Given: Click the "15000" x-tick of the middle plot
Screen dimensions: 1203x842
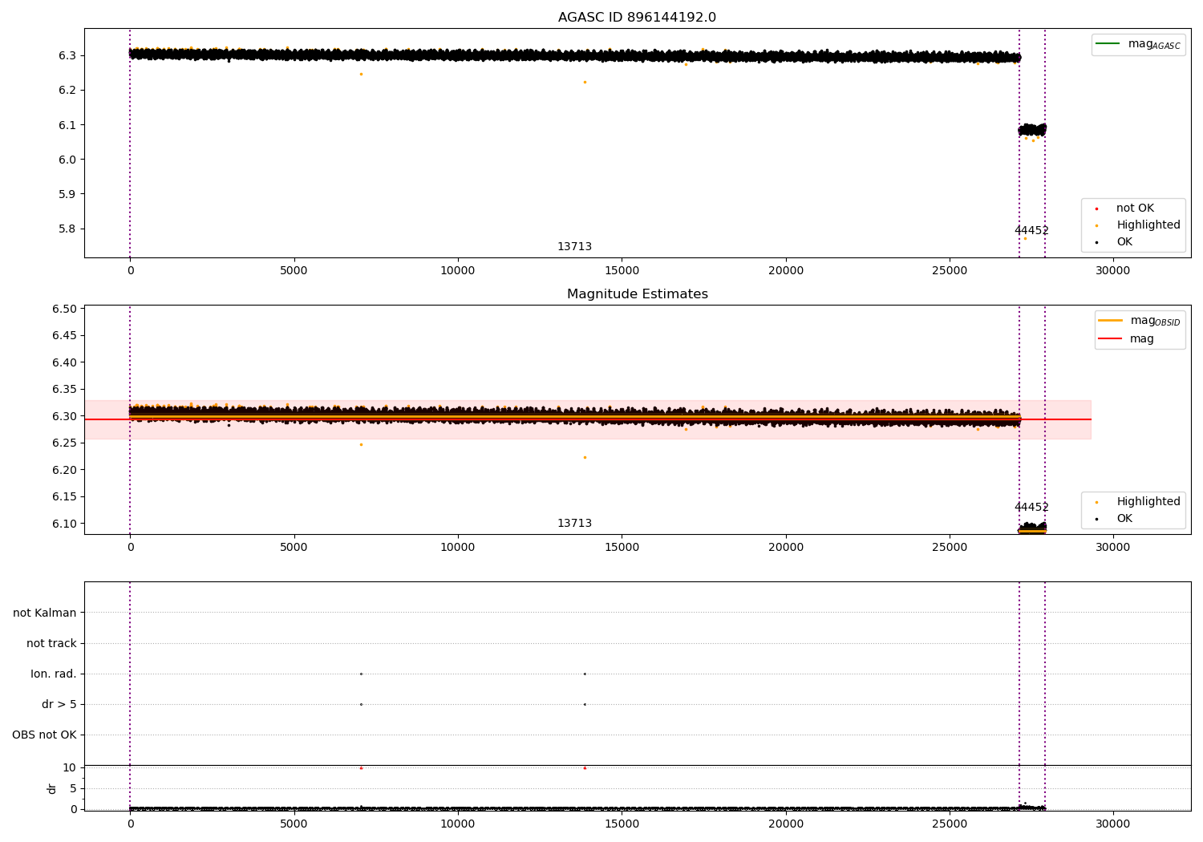Looking at the screenshot, I should pyautogui.click(x=622, y=548).
